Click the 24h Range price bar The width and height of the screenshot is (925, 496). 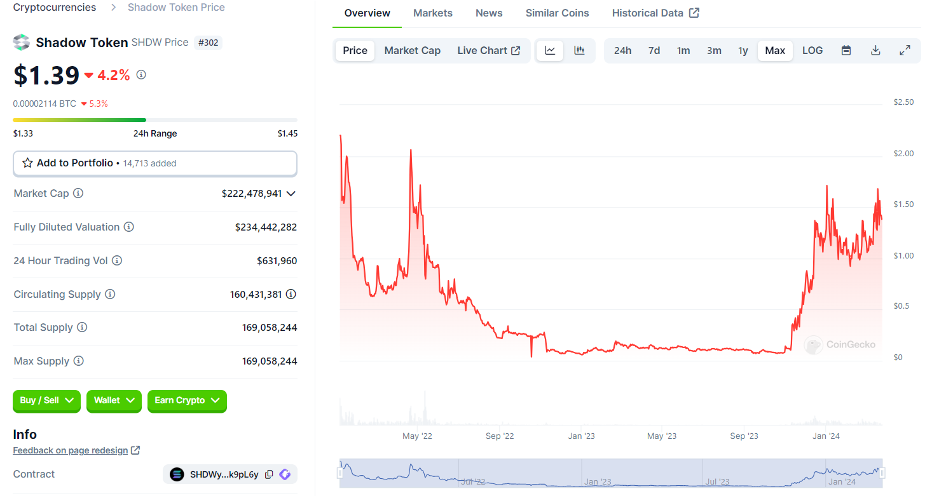[154, 119]
